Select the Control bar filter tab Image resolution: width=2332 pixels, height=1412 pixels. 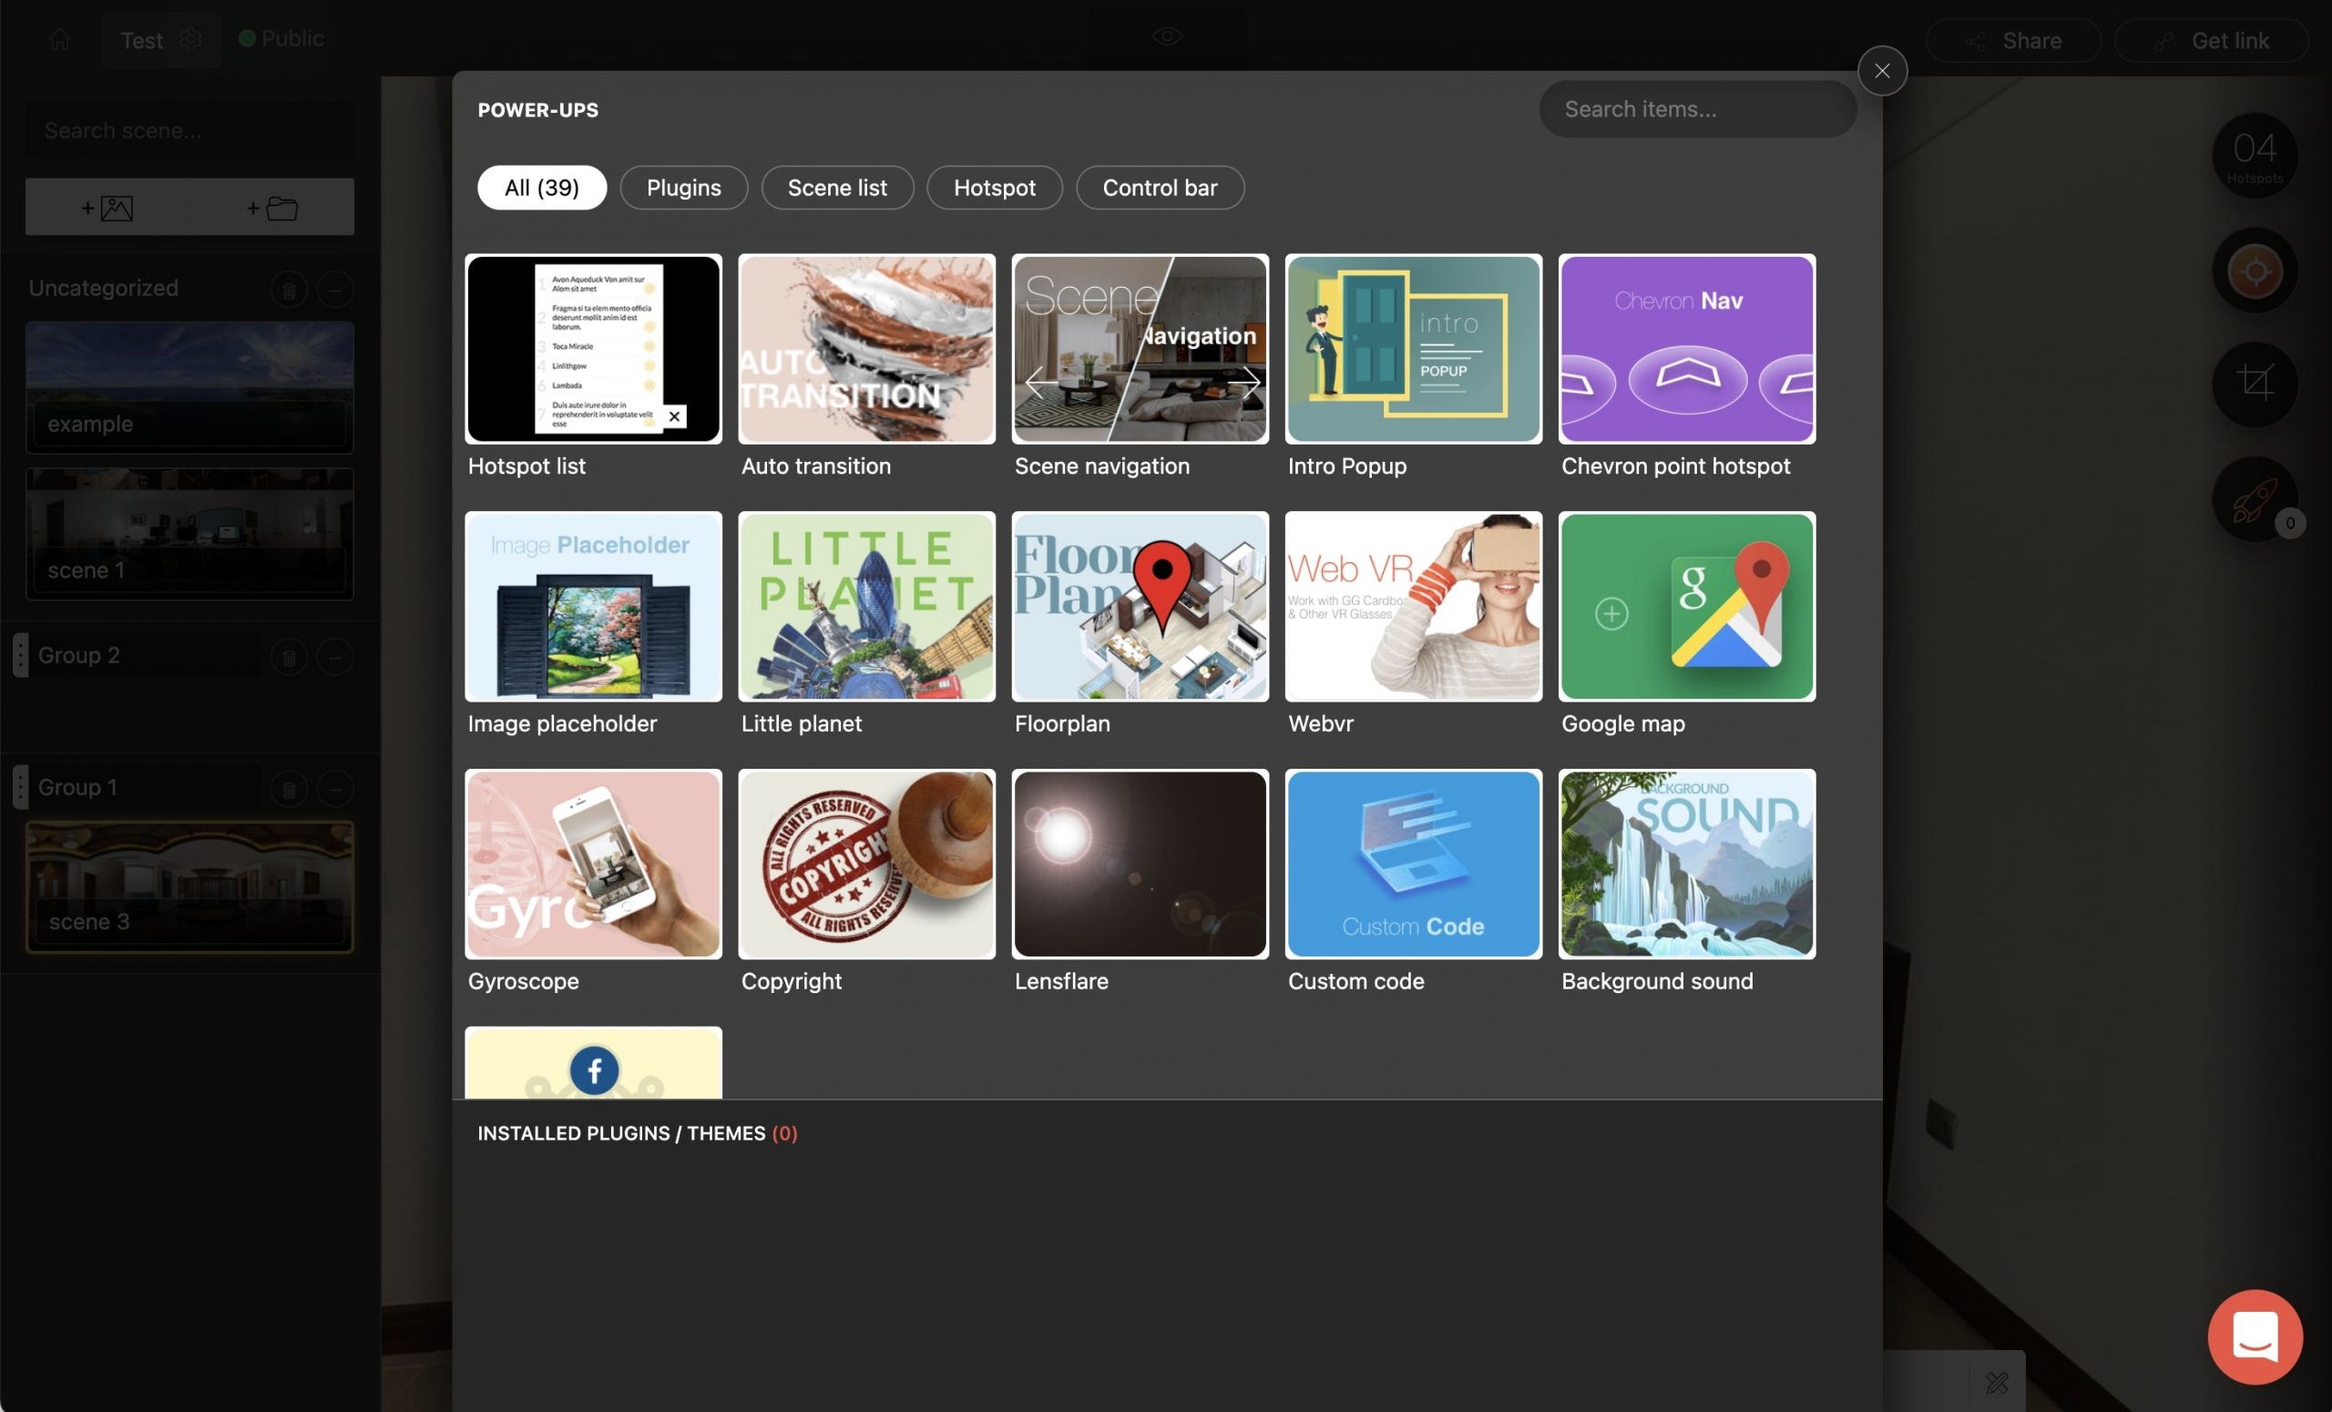(x=1160, y=188)
